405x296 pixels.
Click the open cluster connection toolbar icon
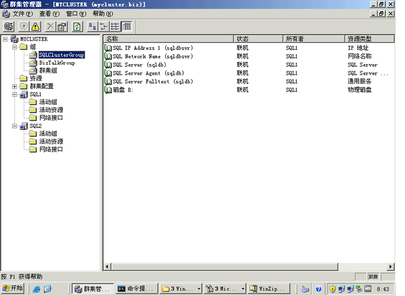(9, 26)
